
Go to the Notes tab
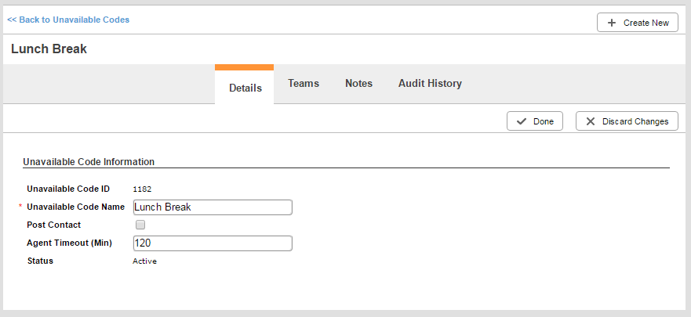pos(358,83)
